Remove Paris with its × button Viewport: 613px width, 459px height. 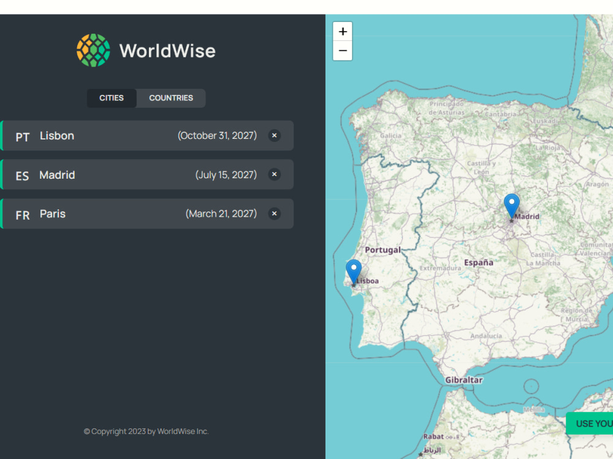[x=275, y=214]
